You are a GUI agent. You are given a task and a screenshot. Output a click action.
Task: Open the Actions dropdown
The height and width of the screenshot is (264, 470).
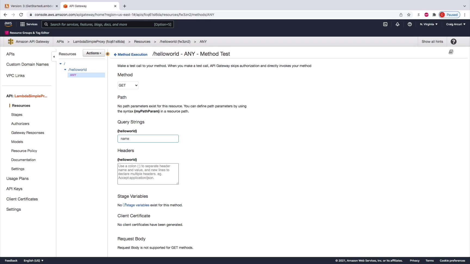[x=94, y=53]
